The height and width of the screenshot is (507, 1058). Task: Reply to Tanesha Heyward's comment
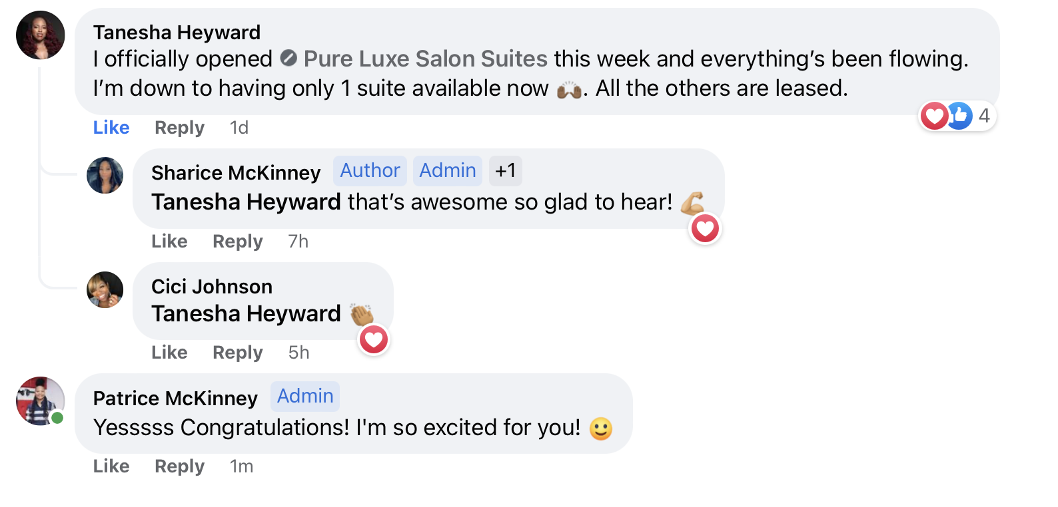pos(179,128)
